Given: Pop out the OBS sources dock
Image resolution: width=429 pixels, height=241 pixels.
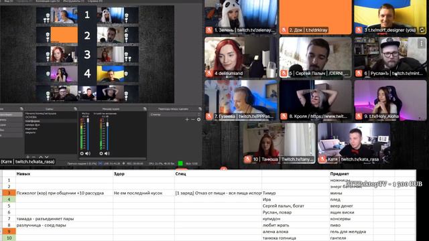Looking at the screenshot, I should [x=21, y=108].
